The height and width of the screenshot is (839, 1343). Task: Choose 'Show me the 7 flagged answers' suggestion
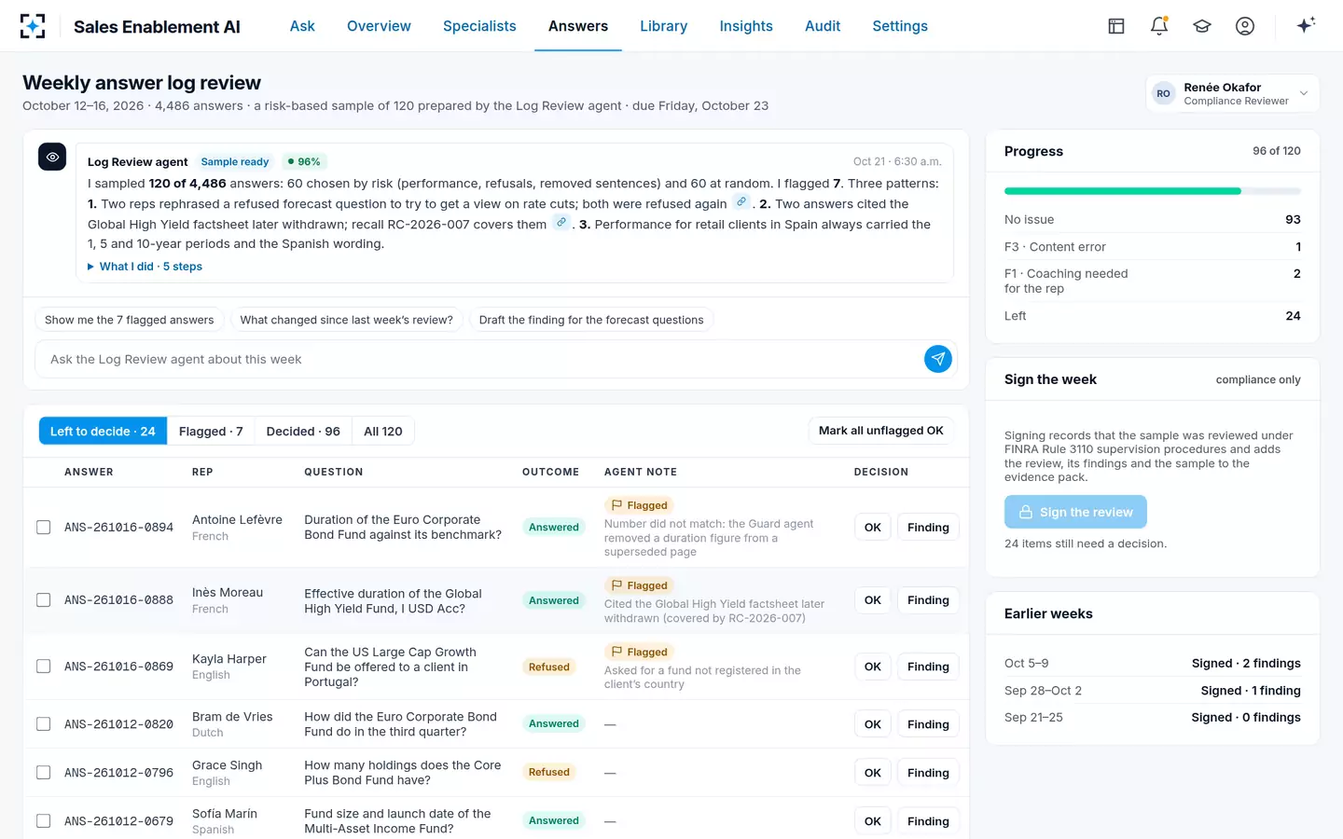tap(130, 320)
